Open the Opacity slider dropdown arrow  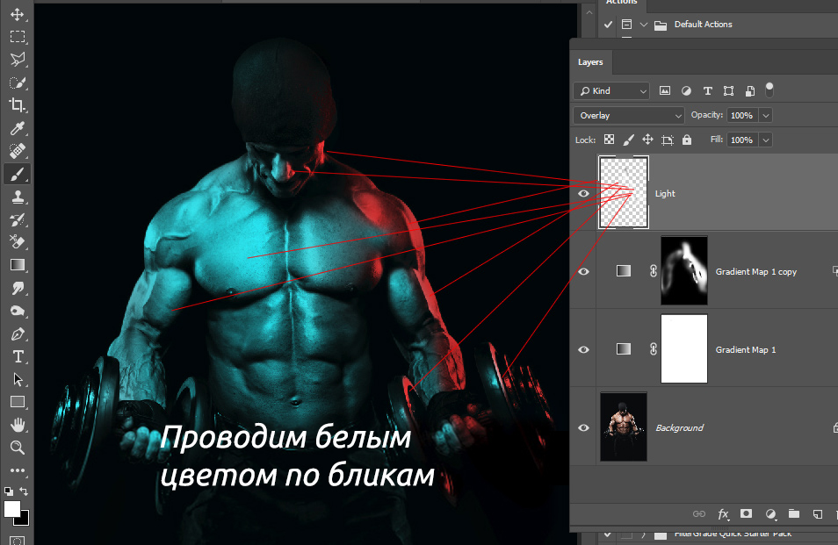(765, 115)
